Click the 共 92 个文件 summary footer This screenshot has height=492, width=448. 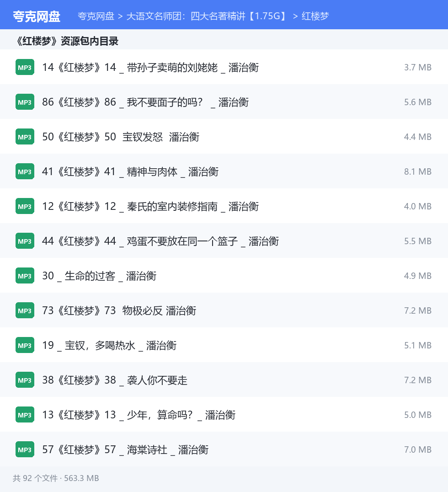tap(56, 478)
